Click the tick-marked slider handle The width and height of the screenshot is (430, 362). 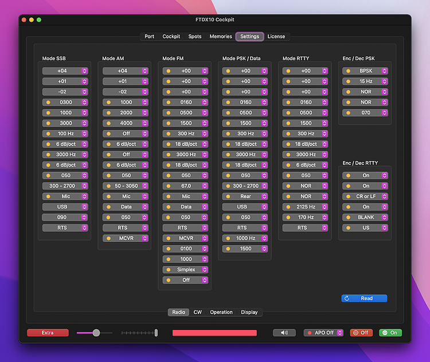pos(156,333)
